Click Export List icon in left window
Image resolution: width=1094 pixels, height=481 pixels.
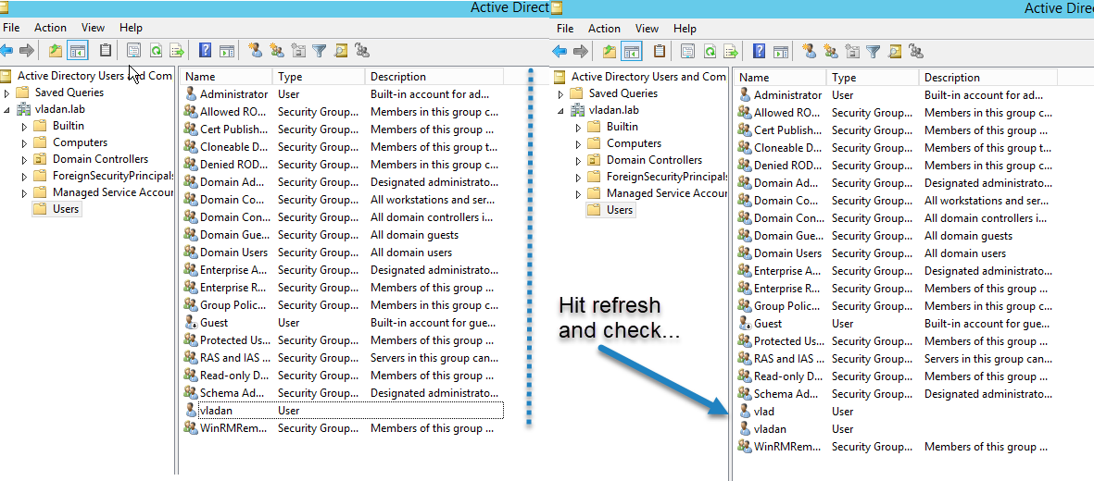[177, 50]
